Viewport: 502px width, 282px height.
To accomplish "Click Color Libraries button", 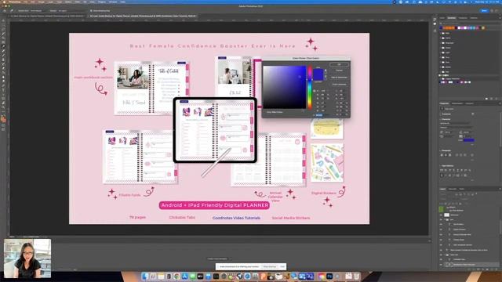I will 340,85.
